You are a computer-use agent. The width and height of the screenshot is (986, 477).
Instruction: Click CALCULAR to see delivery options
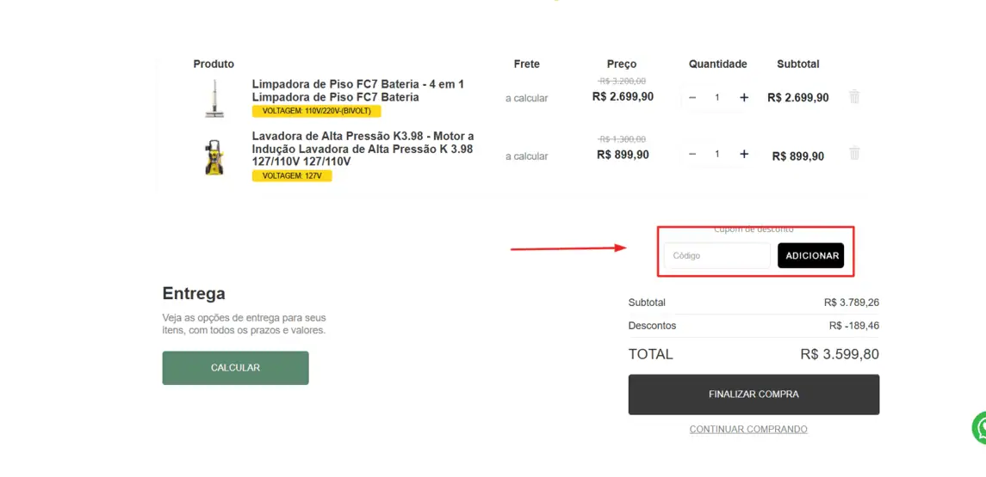[x=235, y=368]
